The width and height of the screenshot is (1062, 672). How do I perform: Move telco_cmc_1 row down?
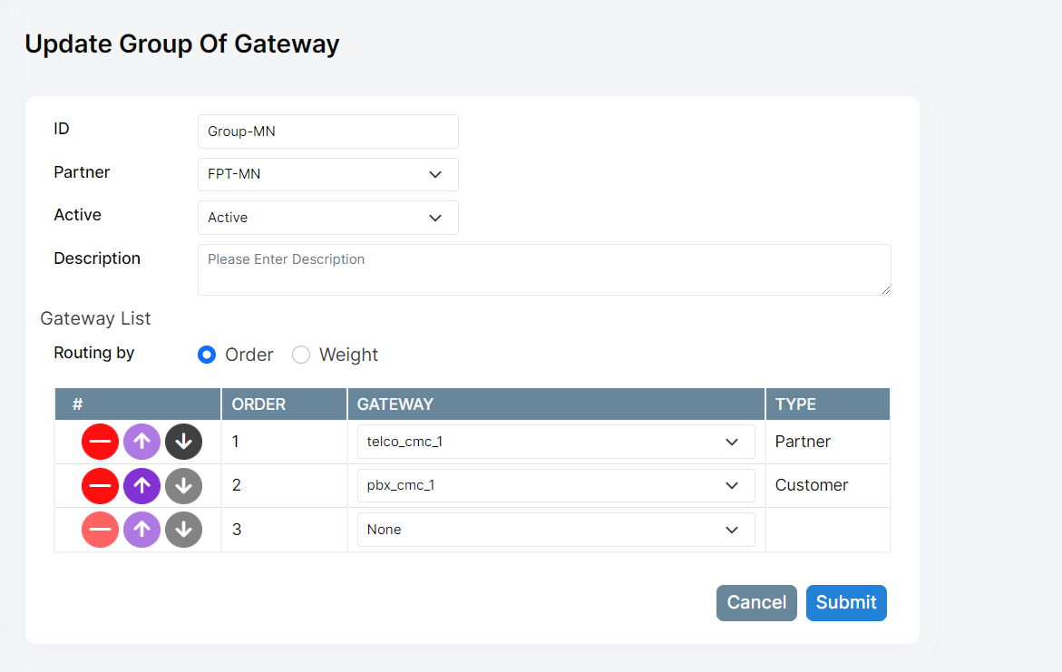point(183,442)
